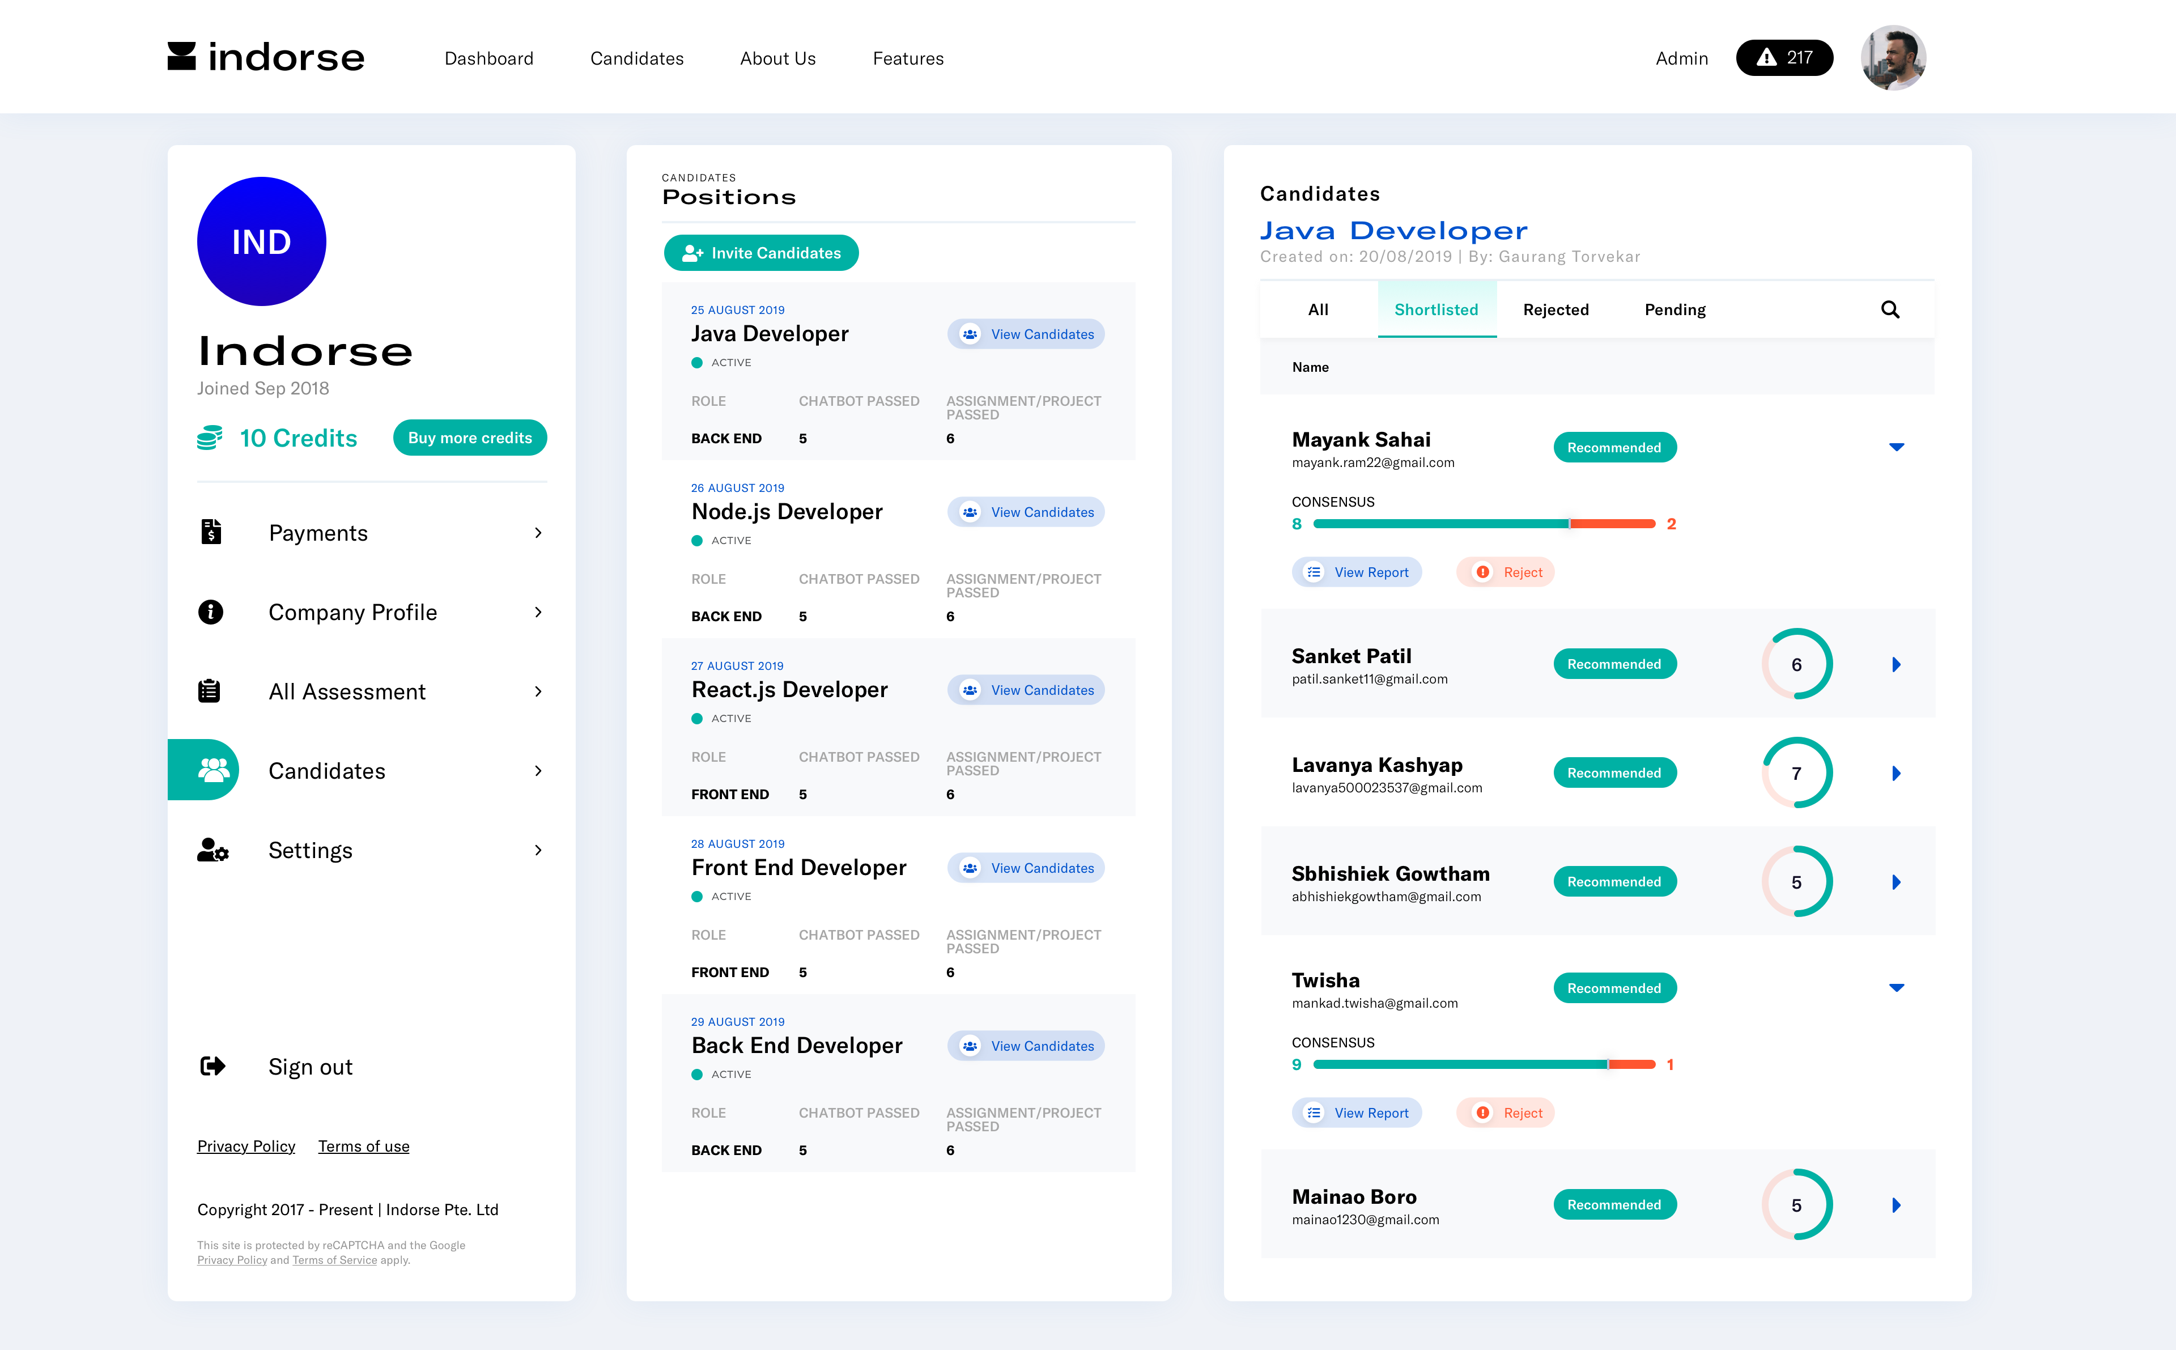This screenshot has width=2176, height=1350.
Task: Open the Node.js Developer position title
Action: pyautogui.click(x=787, y=512)
